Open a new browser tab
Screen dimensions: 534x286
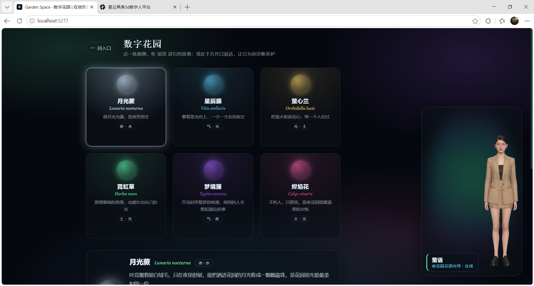pos(187,7)
